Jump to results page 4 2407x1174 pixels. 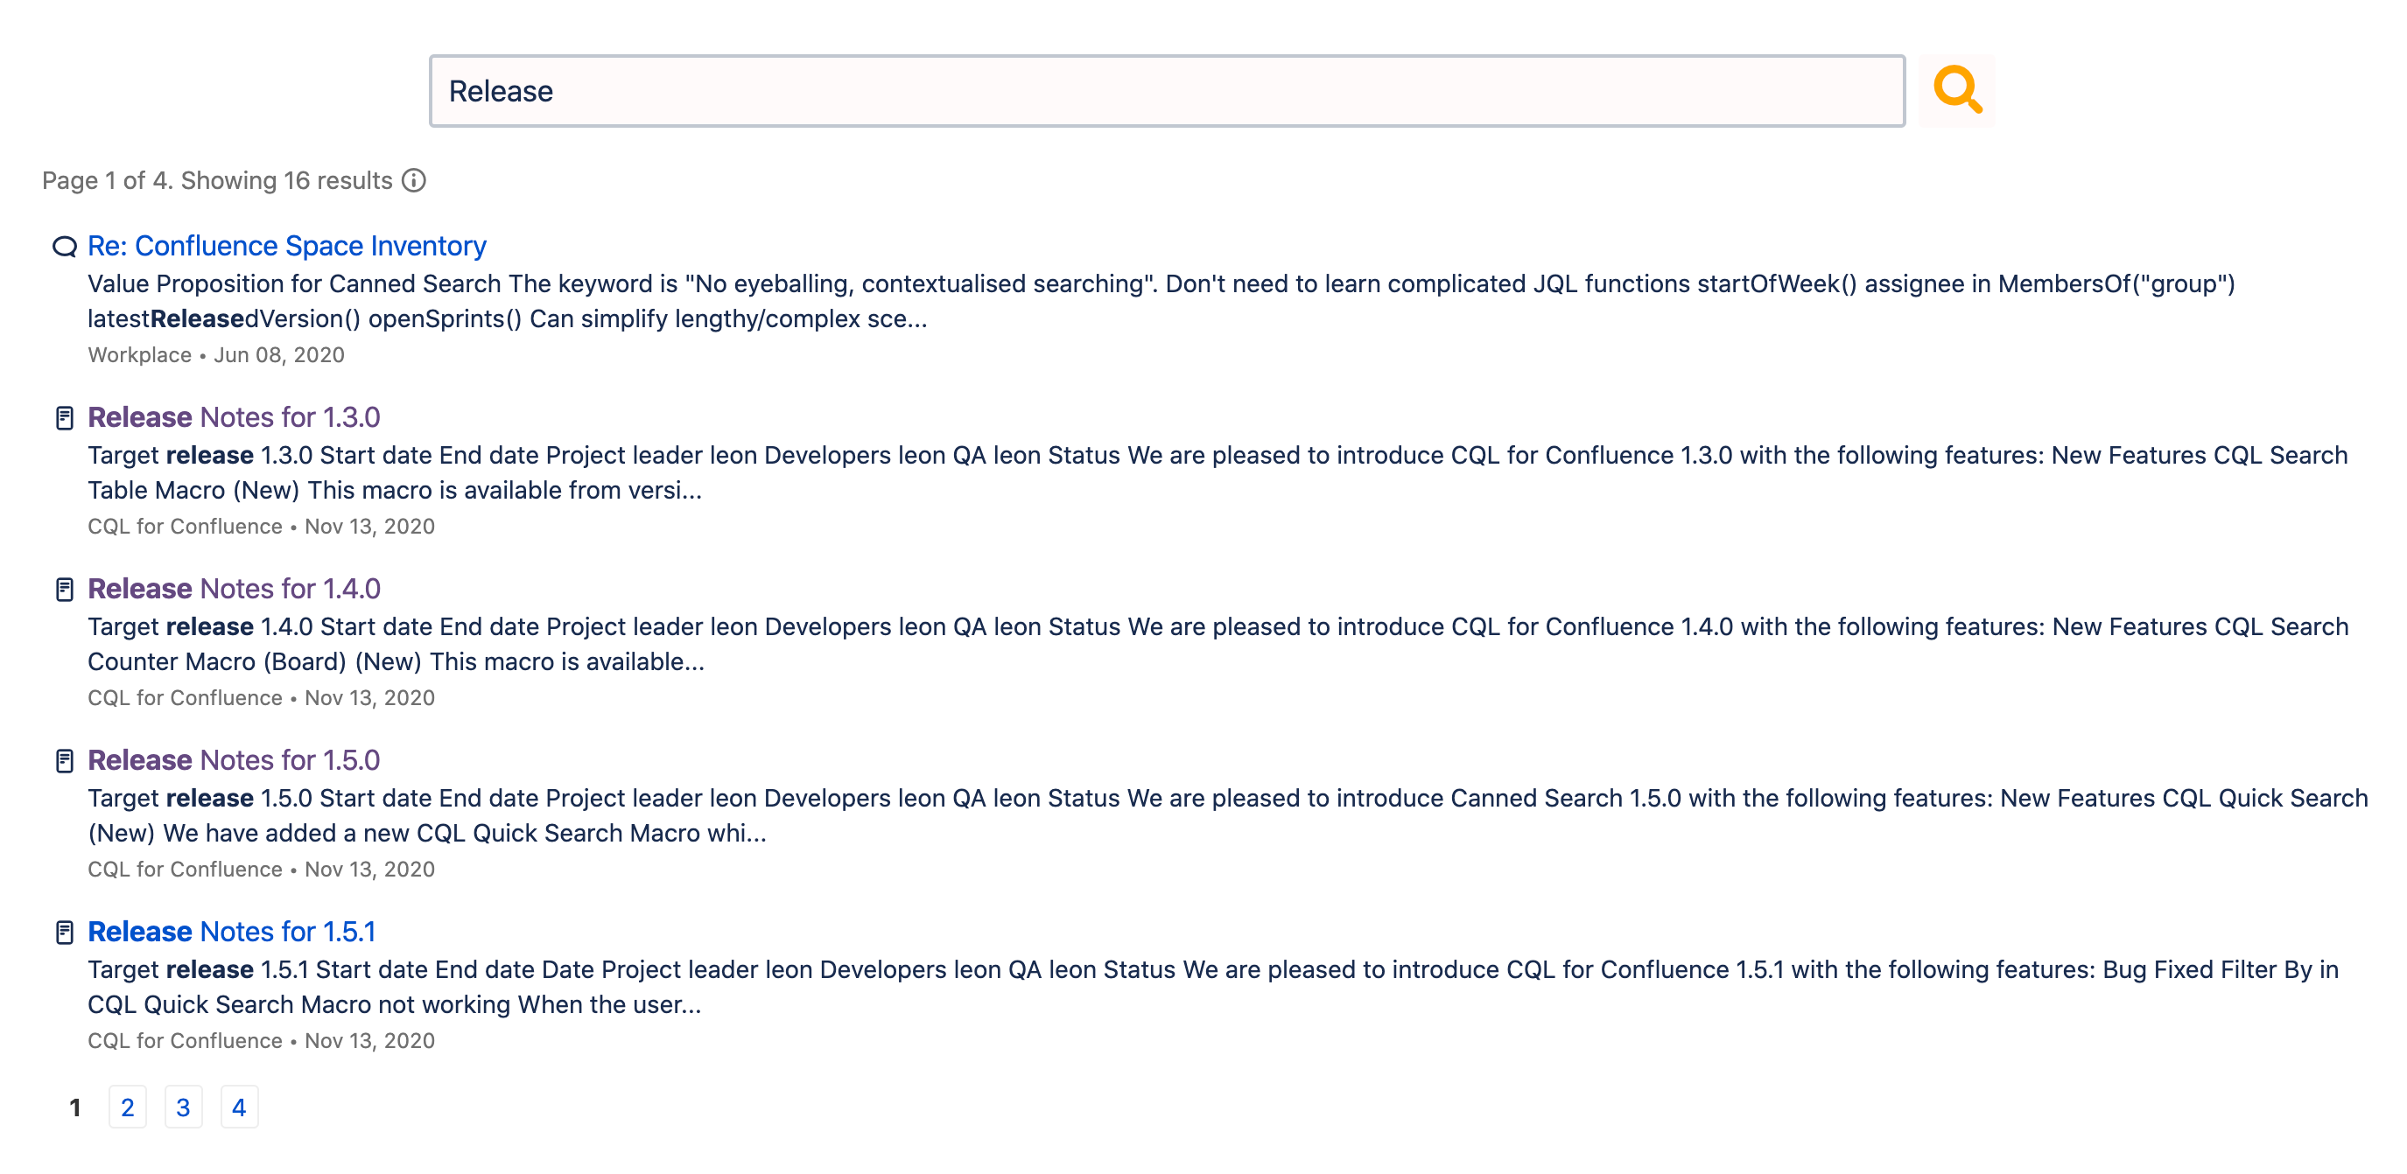[239, 1107]
